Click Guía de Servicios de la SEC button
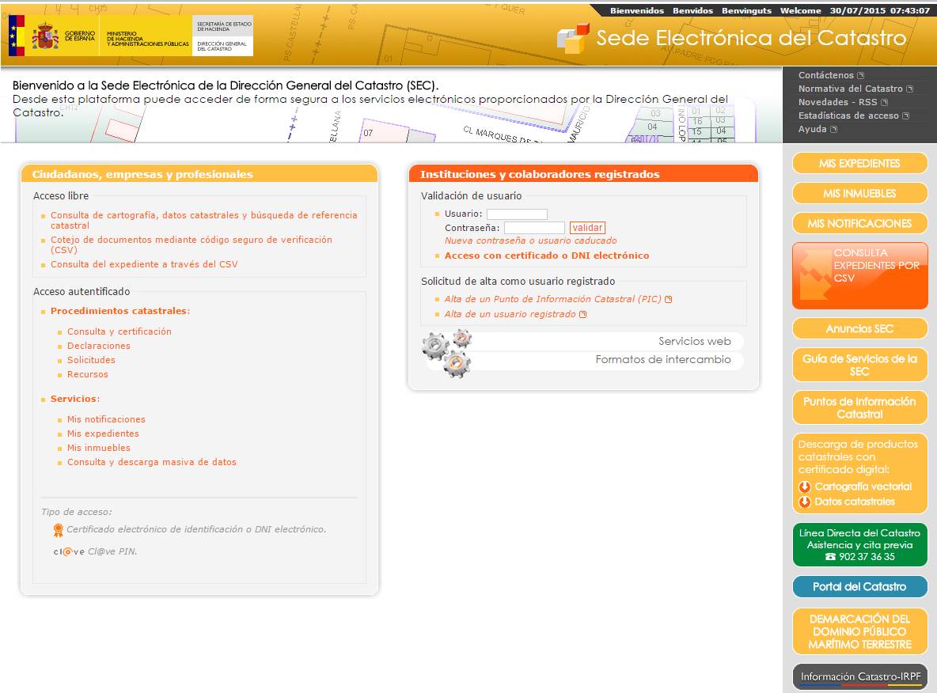This screenshot has height=693, width=937. pos(859,365)
